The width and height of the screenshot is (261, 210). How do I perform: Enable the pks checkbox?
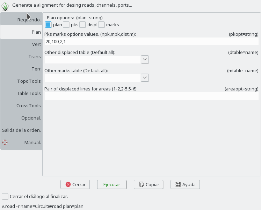pos(66,25)
